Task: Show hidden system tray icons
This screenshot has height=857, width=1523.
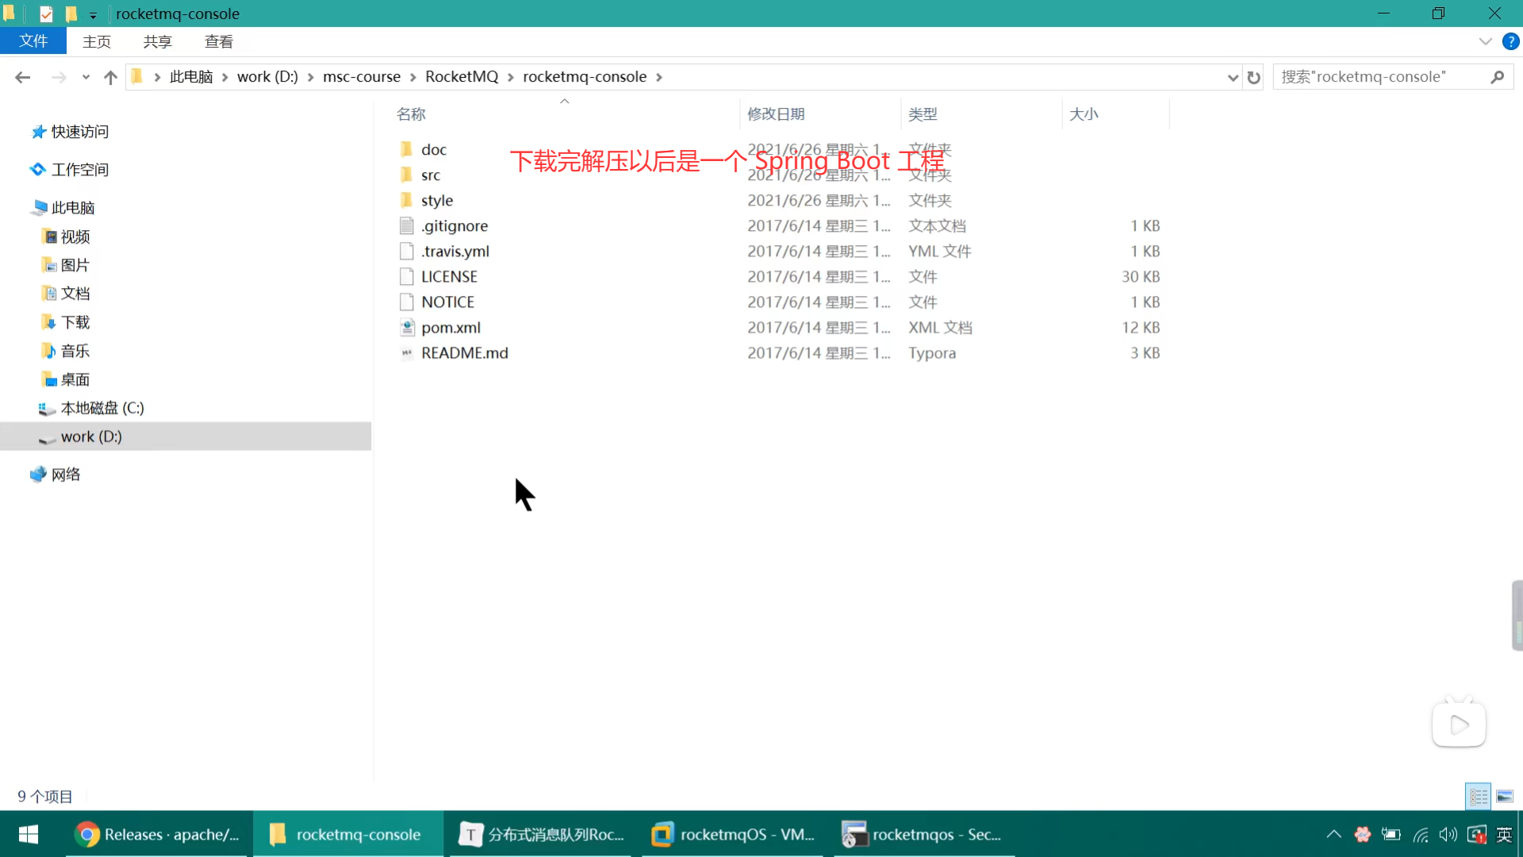Action: [x=1333, y=834]
